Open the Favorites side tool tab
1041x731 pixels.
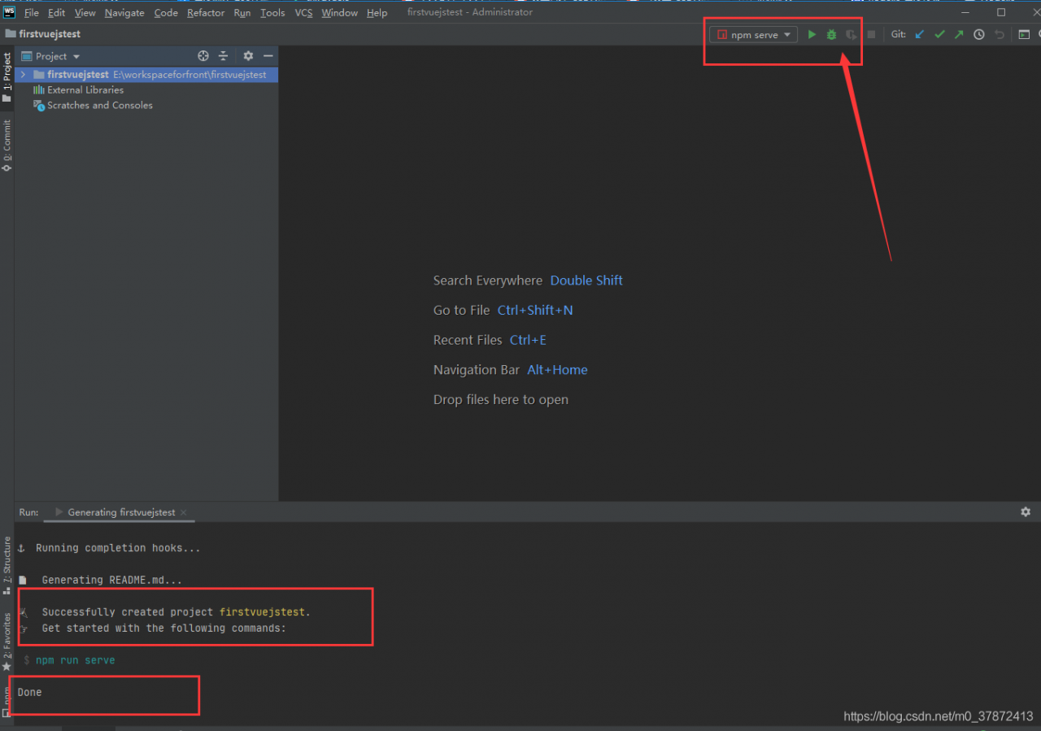click(x=7, y=642)
